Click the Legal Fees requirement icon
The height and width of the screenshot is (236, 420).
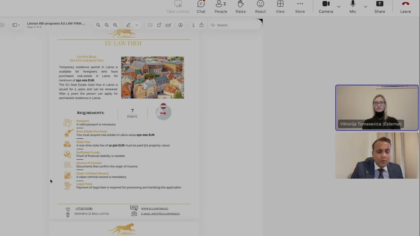click(x=68, y=186)
